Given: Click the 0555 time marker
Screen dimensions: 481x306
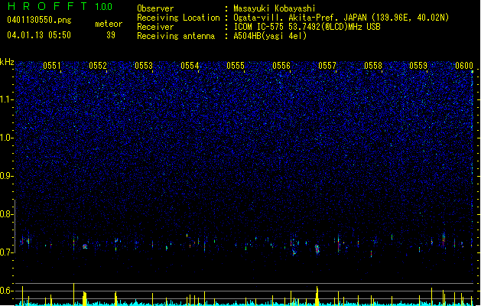Looking at the screenshot, I should [236, 66].
